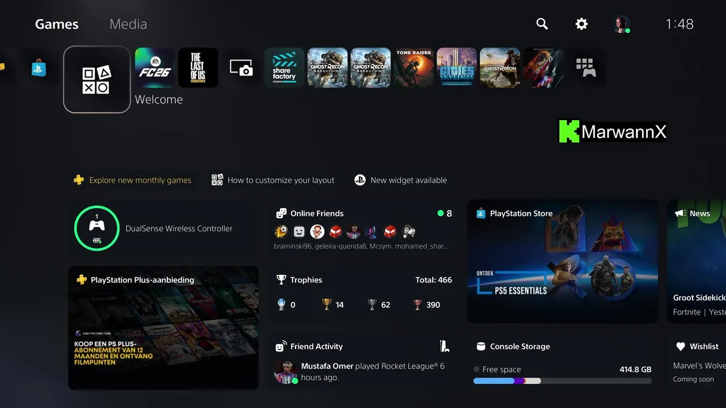Open the Groot Sidekick news card
Image resolution: width=726 pixels, height=408 pixels.
697,261
